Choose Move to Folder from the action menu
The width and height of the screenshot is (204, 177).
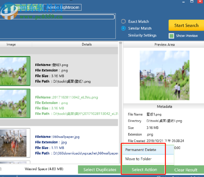(x=148, y=159)
